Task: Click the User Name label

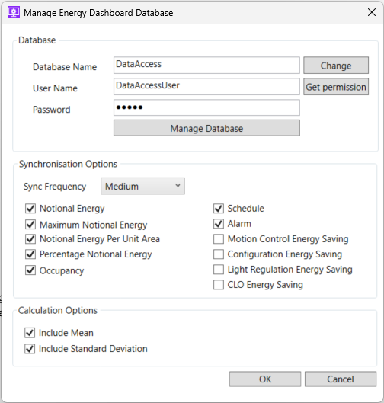Action: pyautogui.click(x=55, y=88)
